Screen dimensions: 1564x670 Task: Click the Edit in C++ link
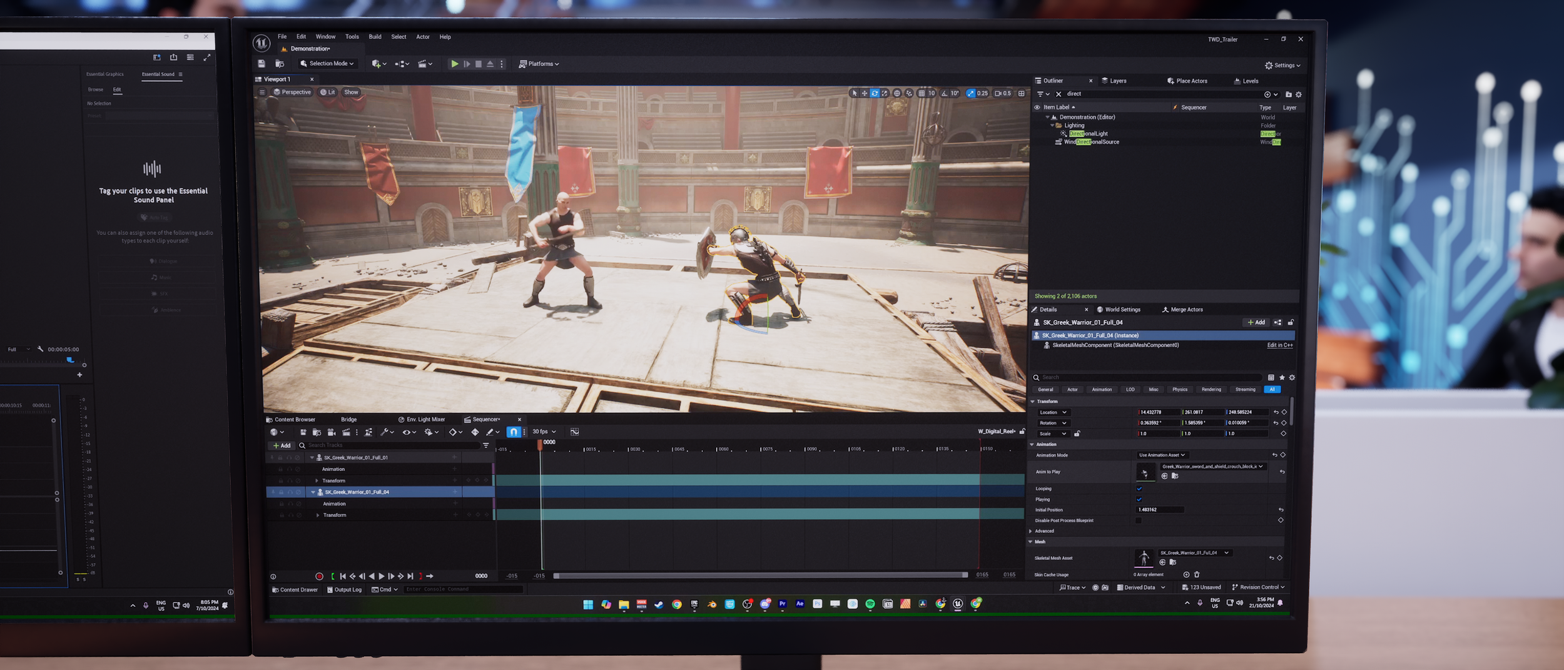pyautogui.click(x=1279, y=345)
